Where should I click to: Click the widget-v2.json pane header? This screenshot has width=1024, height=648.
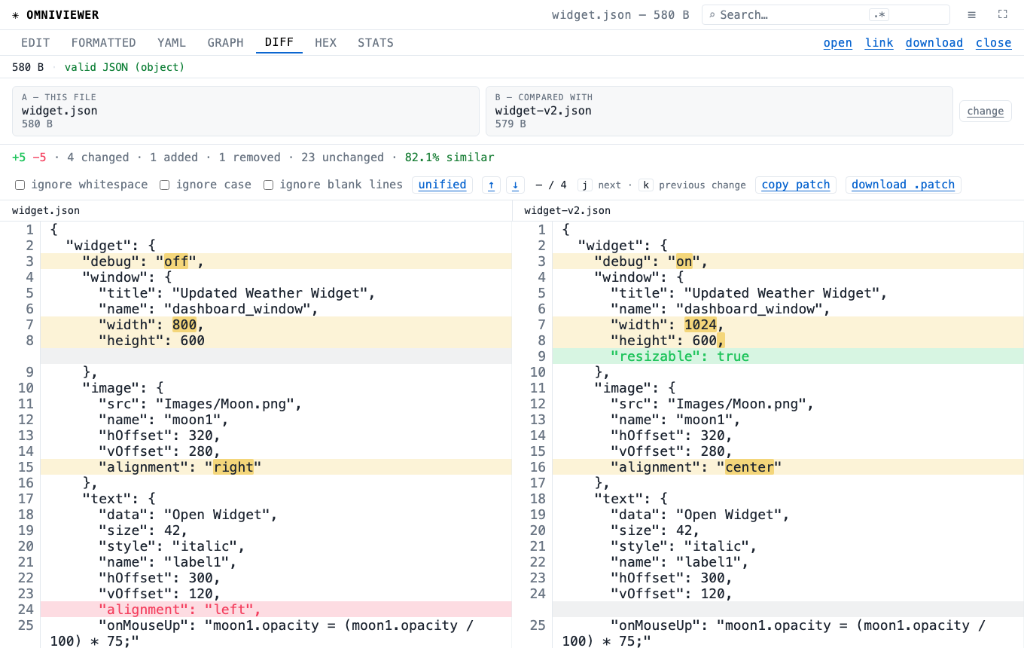[x=568, y=211]
